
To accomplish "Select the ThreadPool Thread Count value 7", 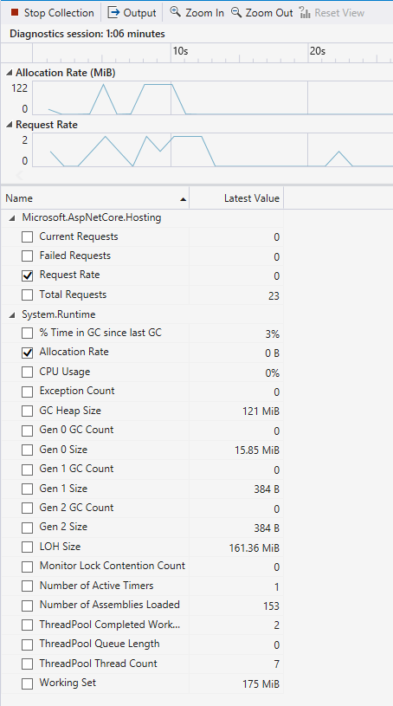I will [x=276, y=664].
